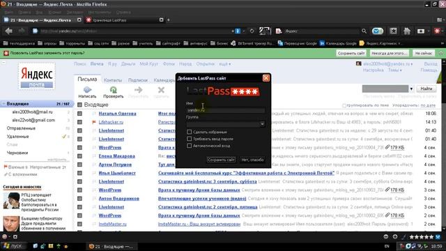
Task: Click the Имя input field in LastPass dialog
Action: 226,110
